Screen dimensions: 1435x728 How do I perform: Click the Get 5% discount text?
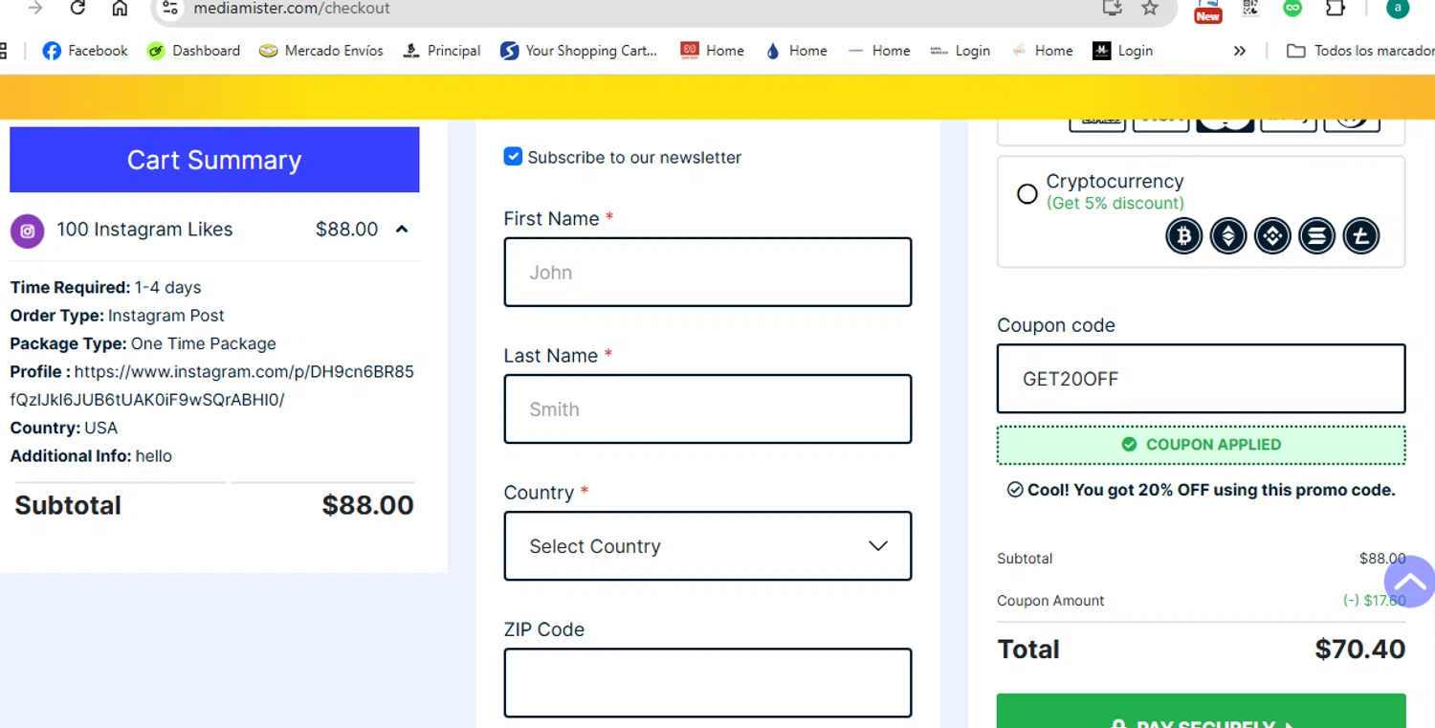(1115, 203)
